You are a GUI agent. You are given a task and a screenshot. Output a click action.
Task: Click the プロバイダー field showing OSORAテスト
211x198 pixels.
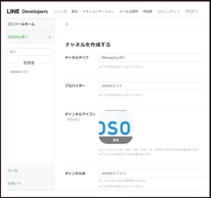152,86
